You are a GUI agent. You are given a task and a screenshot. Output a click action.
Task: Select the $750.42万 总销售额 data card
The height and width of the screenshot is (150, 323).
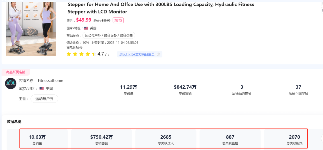[x=102, y=140]
